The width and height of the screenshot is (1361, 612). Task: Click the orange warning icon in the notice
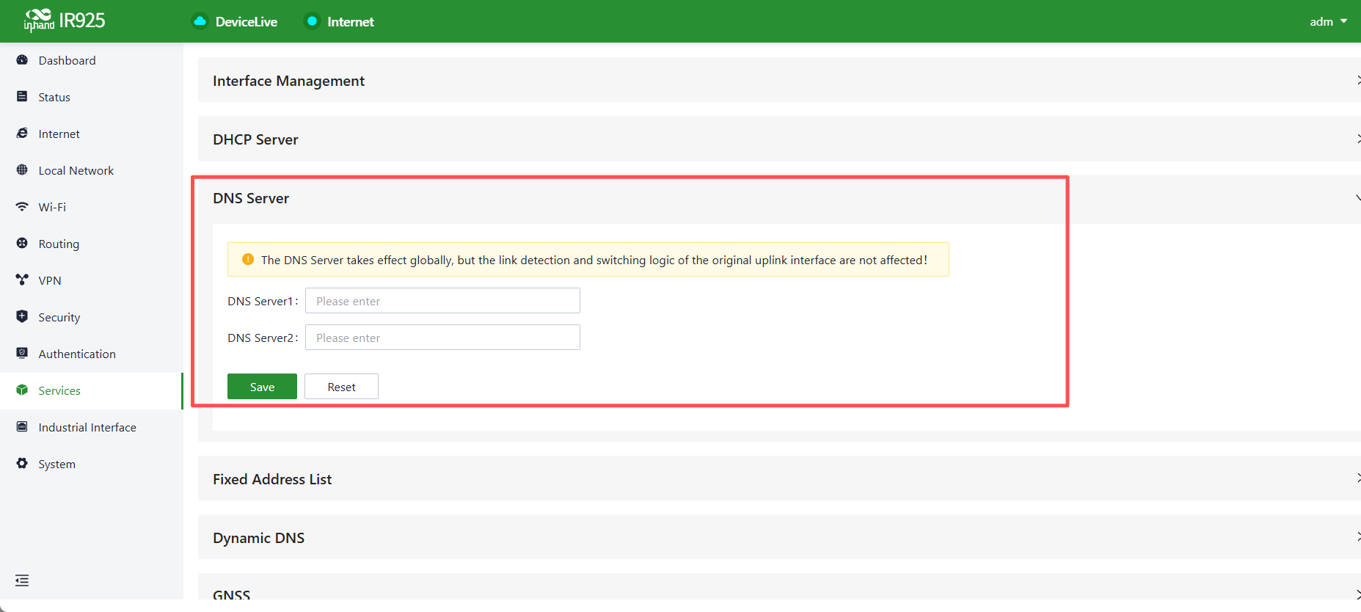[248, 259]
